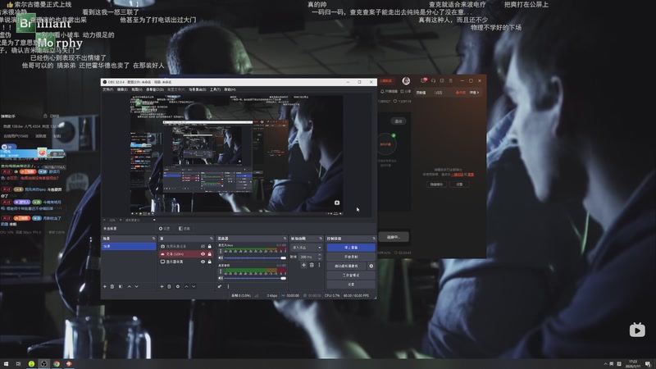Image resolution: width=656 pixels, height=369 pixels.
Task: Mute the 麦克风/Aux speaker icon
Action: coord(221,257)
